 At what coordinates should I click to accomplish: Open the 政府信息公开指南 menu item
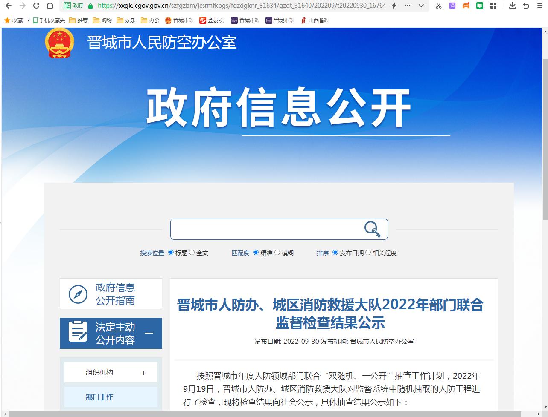coord(111,294)
